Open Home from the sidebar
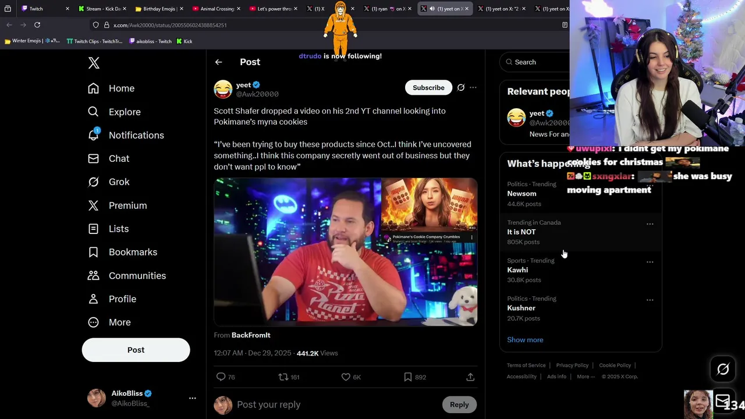 point(111,88)
